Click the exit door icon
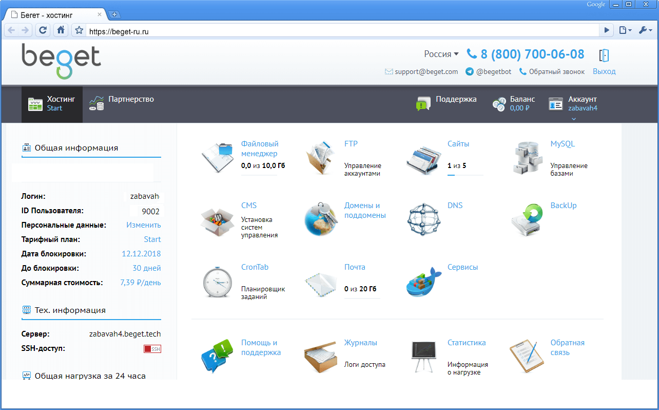 pyautogui.click(x=604, y=55)
